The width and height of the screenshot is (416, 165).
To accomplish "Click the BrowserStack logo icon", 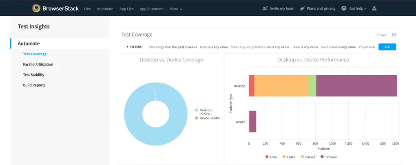I will point(37,8).
